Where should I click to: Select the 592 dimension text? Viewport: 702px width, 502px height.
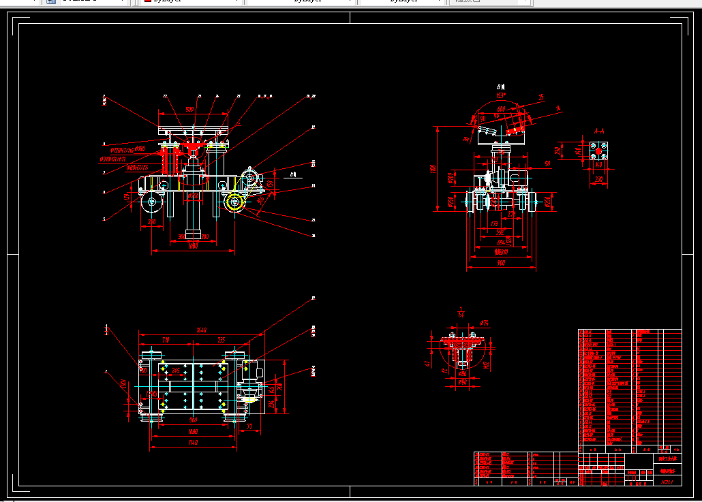(x=500, y=232)
